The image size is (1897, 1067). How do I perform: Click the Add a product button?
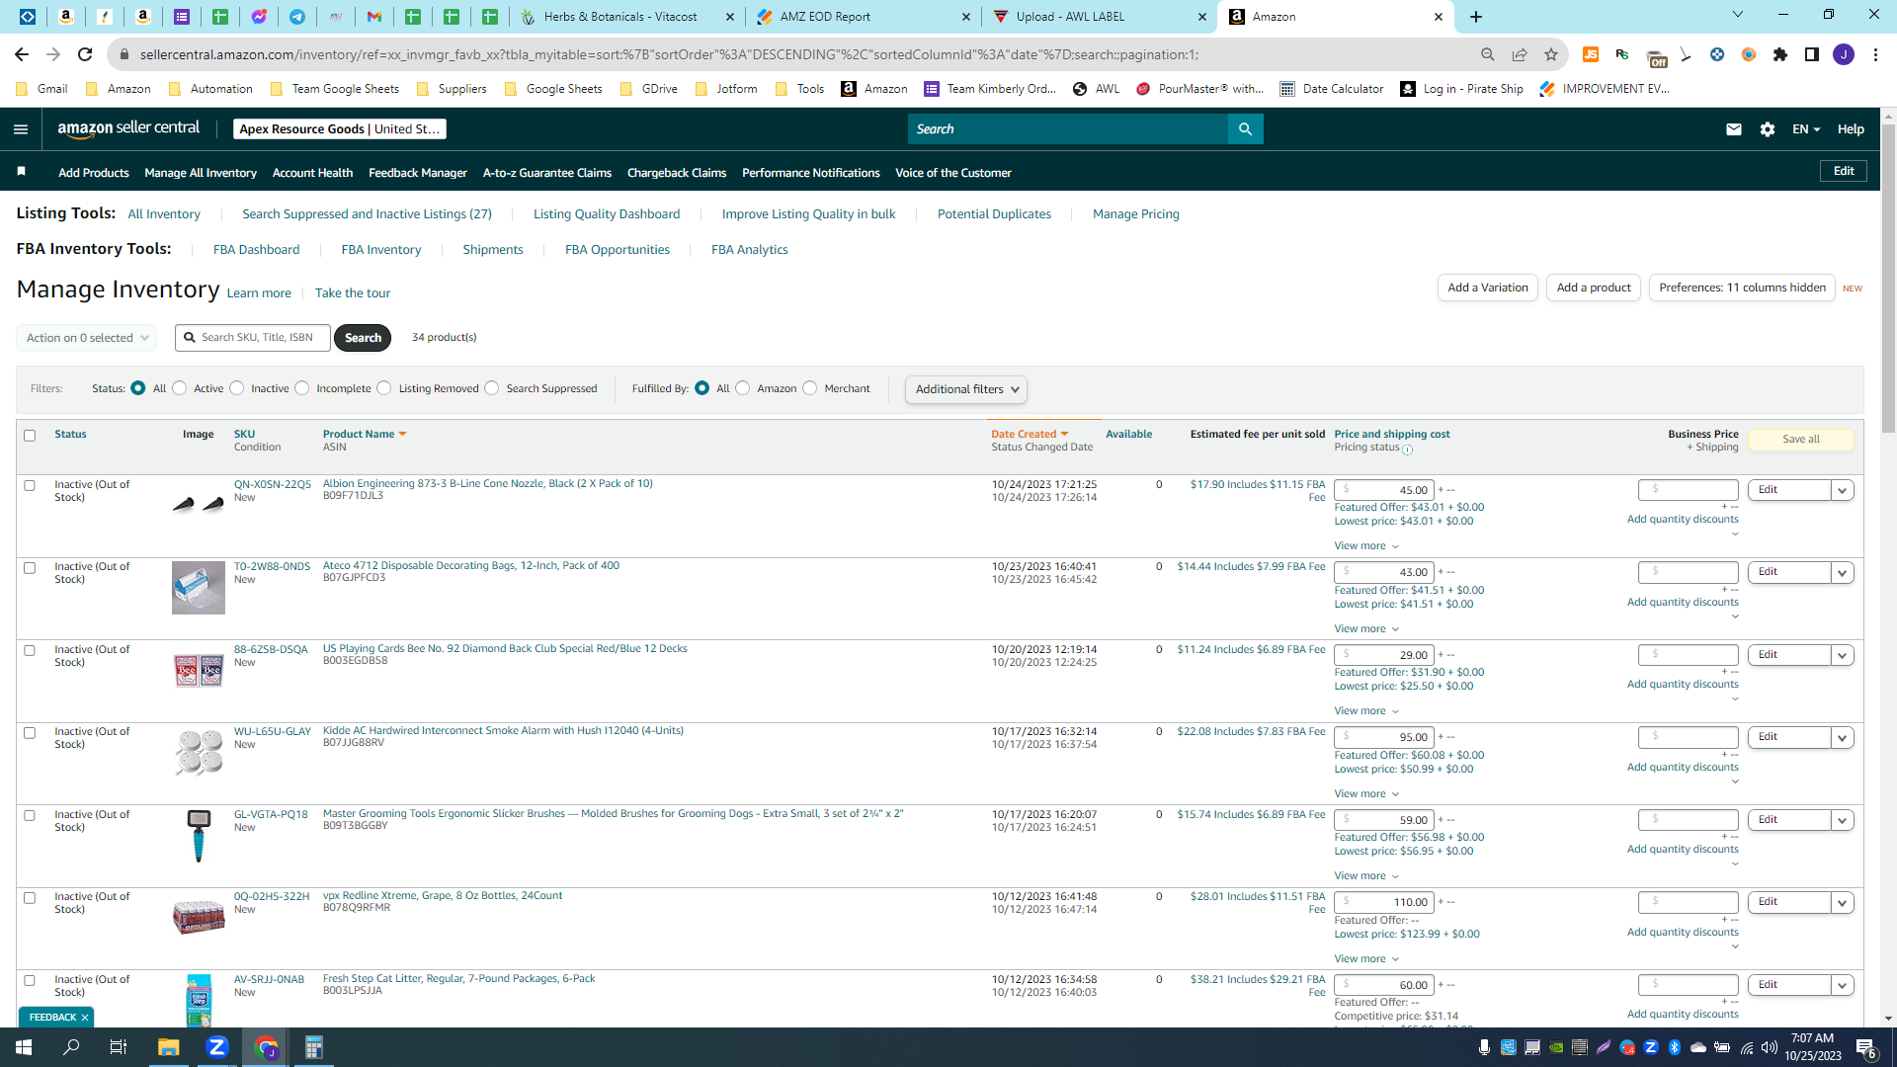[x=1594, y=287]
